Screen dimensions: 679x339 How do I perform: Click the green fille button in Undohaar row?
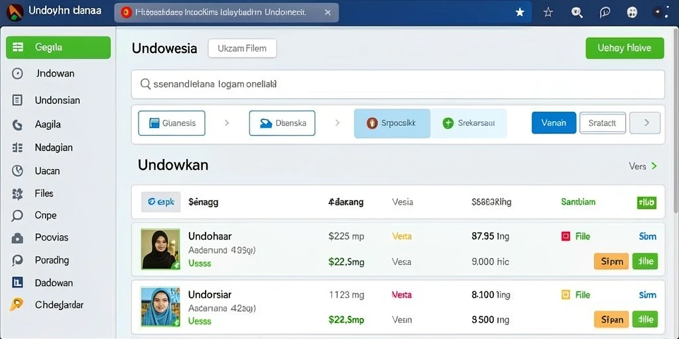click(645, 261)
